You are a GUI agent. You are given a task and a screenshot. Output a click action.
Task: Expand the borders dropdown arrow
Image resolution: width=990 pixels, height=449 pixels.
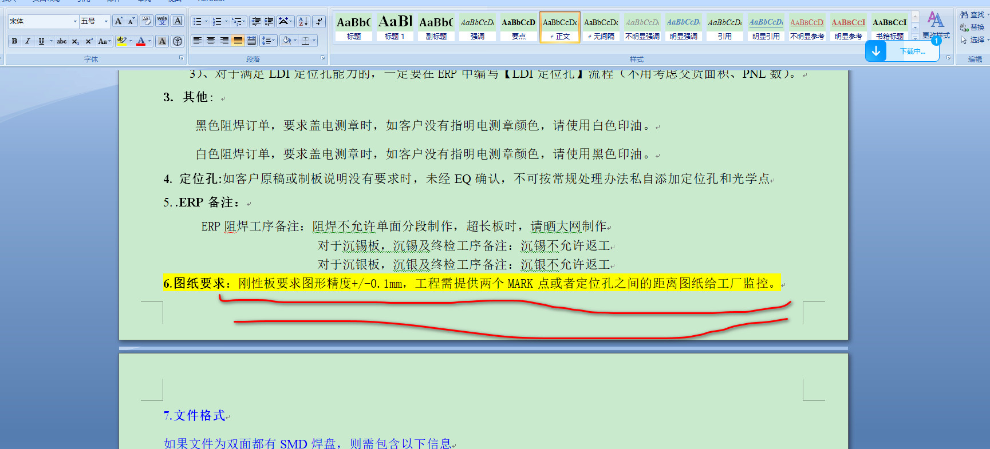[314, 41]
